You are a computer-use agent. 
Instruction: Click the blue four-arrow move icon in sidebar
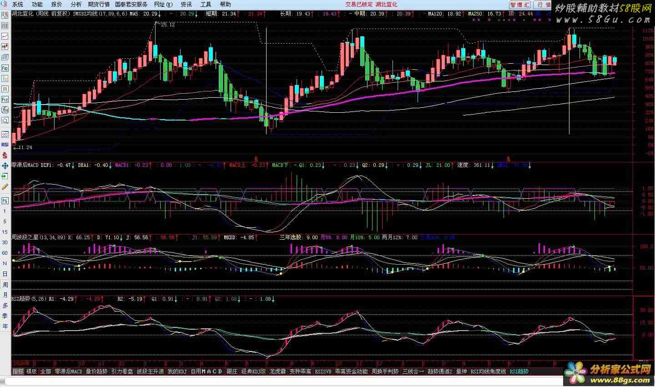tap(5, 166)
